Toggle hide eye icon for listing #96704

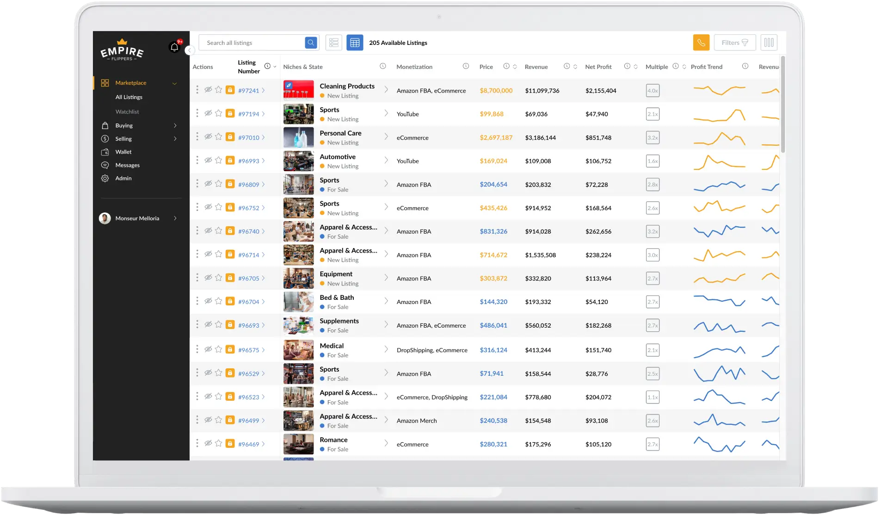tap(208, 301)
